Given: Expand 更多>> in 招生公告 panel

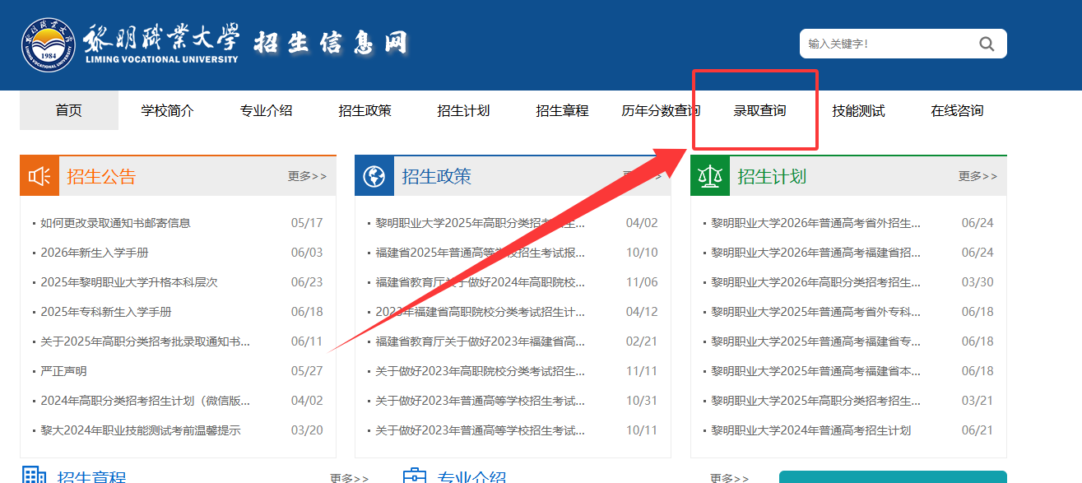Looking at the screenshot, I should (307, 176).
